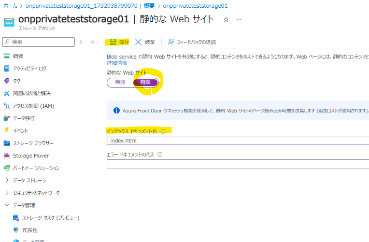Click the データ移行 icon
Viewport: 369px width, 242px height.
7,118
